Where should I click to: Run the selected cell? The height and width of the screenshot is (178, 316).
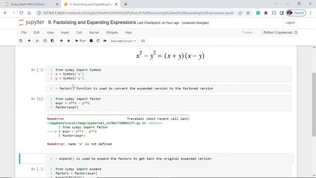click(x=80, y=41)
